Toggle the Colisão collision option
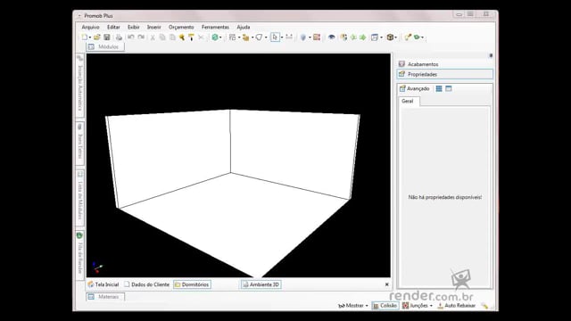 [385, 306]
